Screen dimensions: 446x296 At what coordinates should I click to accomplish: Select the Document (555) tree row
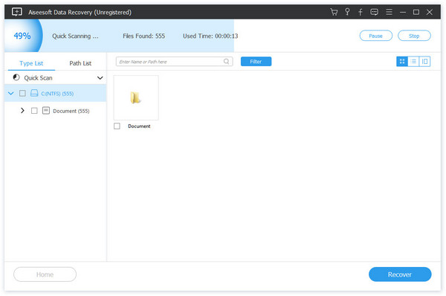click(x=55, y=111)
